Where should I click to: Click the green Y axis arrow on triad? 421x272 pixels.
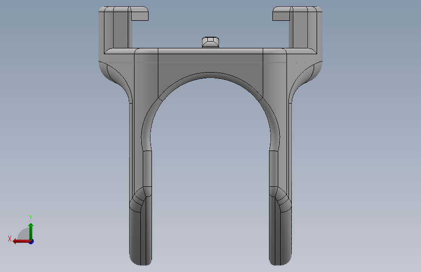(x=31, y=231)
